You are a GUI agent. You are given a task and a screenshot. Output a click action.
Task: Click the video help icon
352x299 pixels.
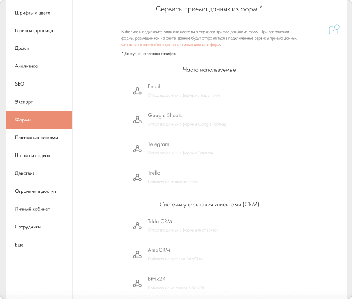(x=333, y=30)
